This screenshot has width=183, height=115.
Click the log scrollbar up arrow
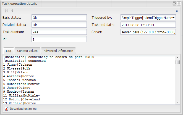click(x=178, y=57)
